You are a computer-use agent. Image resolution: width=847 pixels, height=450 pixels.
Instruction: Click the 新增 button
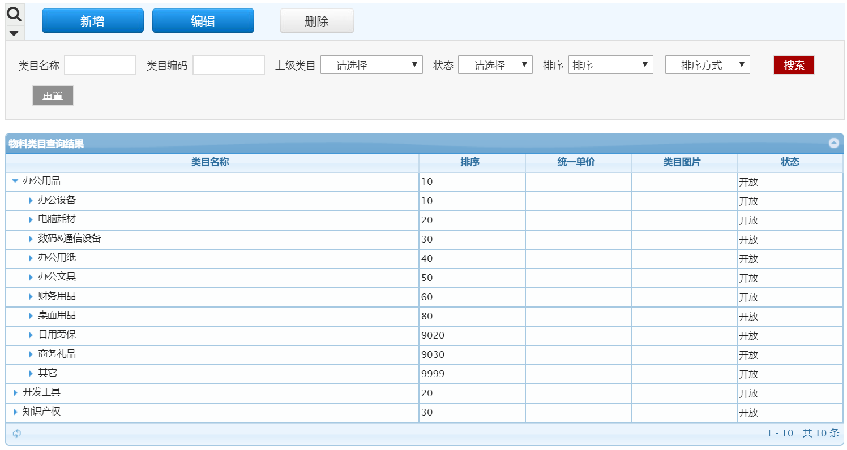(x=93, y=21)
